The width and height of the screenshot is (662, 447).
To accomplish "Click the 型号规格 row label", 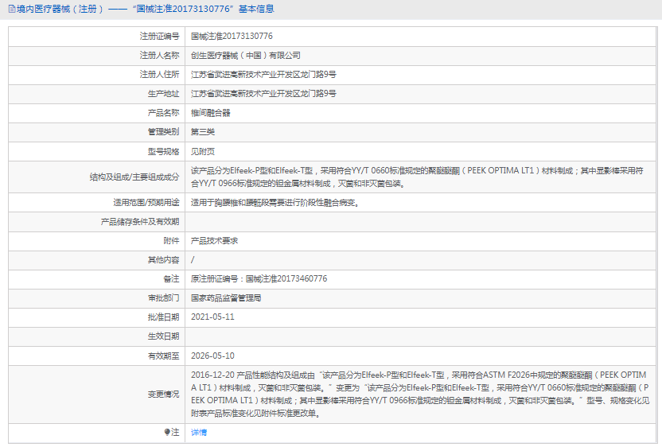I will pyautogui.click(x=163, y=151).
